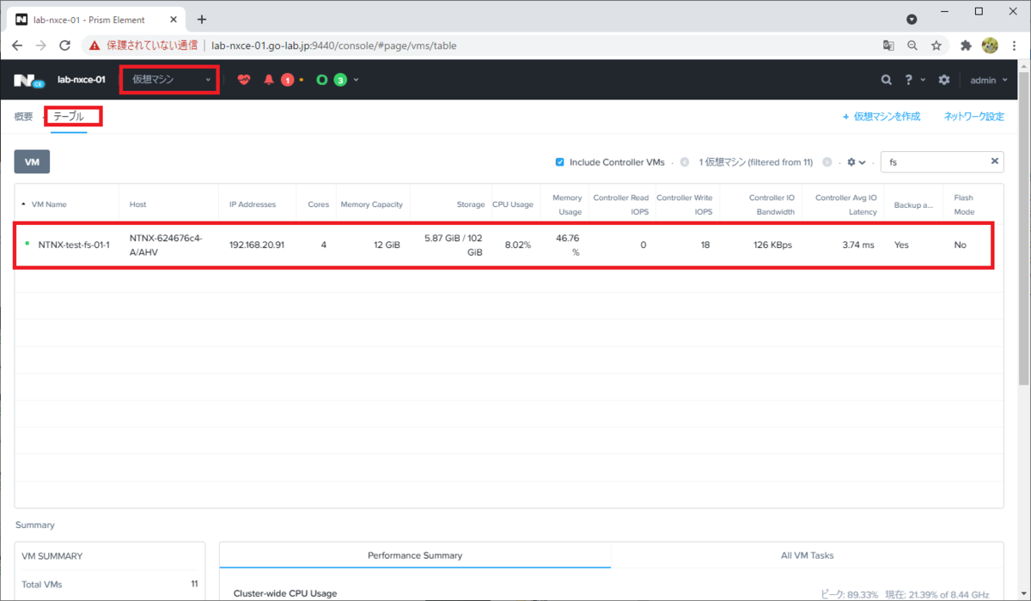This screenshot has height=601, width=1031.
Task: Open ネットワーク設定 network settings link
Action: (973, 117)
